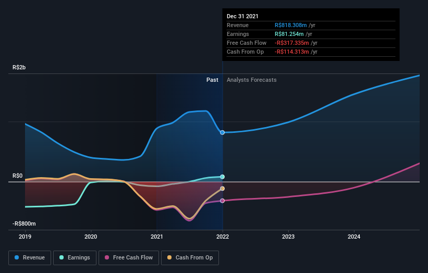This screenshot has width=428, height=273.
Task: Click the 2021 x-axis label
Action: coord(157,237)
